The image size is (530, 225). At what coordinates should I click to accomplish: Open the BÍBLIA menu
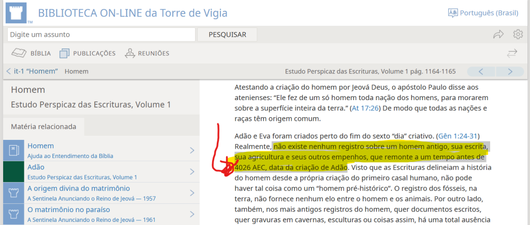click(31, 53)
